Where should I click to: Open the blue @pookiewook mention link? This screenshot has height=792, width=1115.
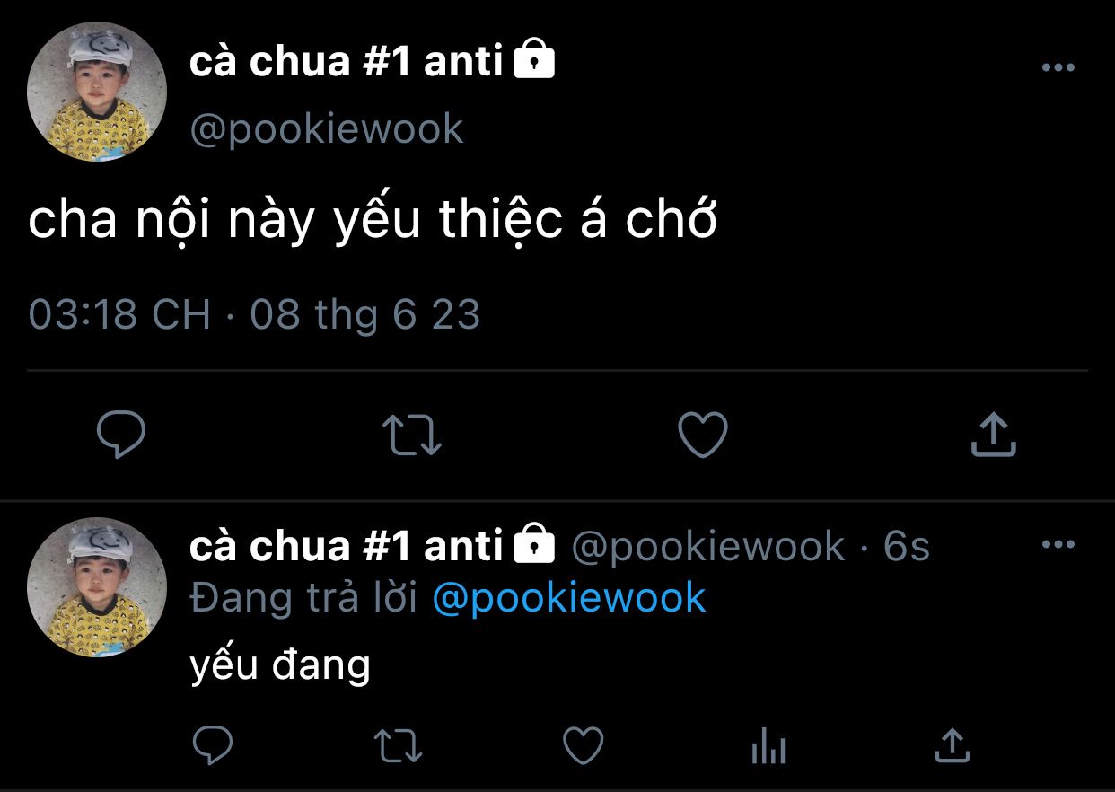point(569,598)
